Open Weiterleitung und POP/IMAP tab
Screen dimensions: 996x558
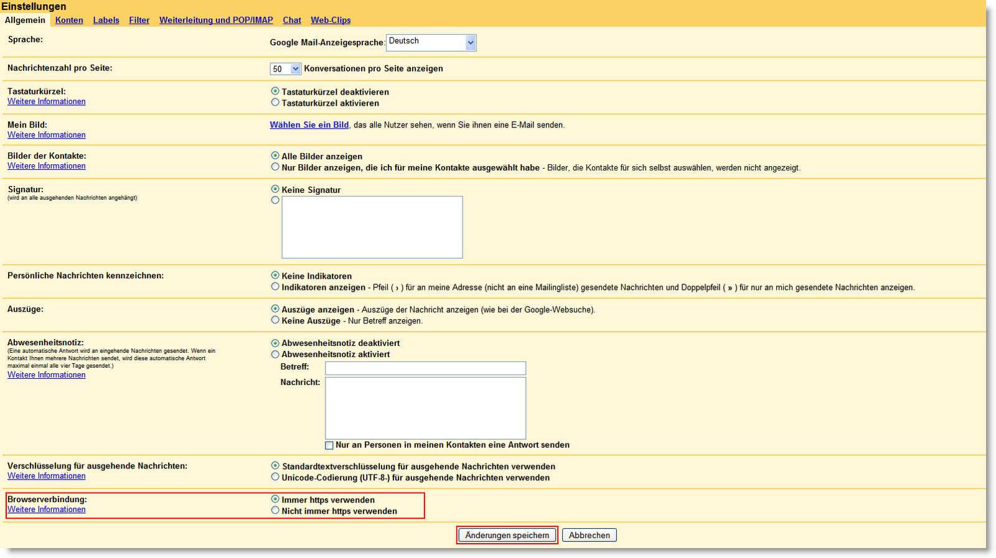pos(216,20)
